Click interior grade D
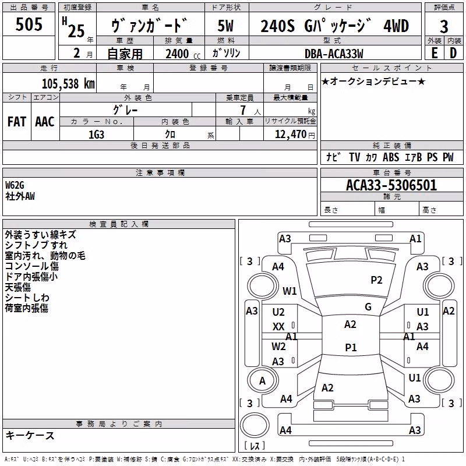Viewport: 466px width, 466px height. tap(453, 53)
